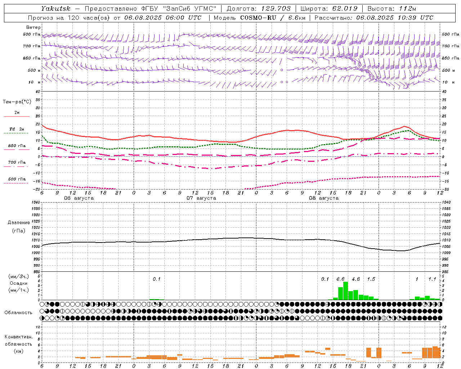The width and height of the screenshot is (461, 369).
Task: Click "Предоставлено ФГБУ ЗапСиб УГМС" provider text
Action: click(151, 9)
